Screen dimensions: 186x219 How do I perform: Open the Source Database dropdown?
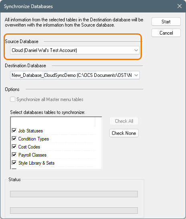click(x=75, y=50)
